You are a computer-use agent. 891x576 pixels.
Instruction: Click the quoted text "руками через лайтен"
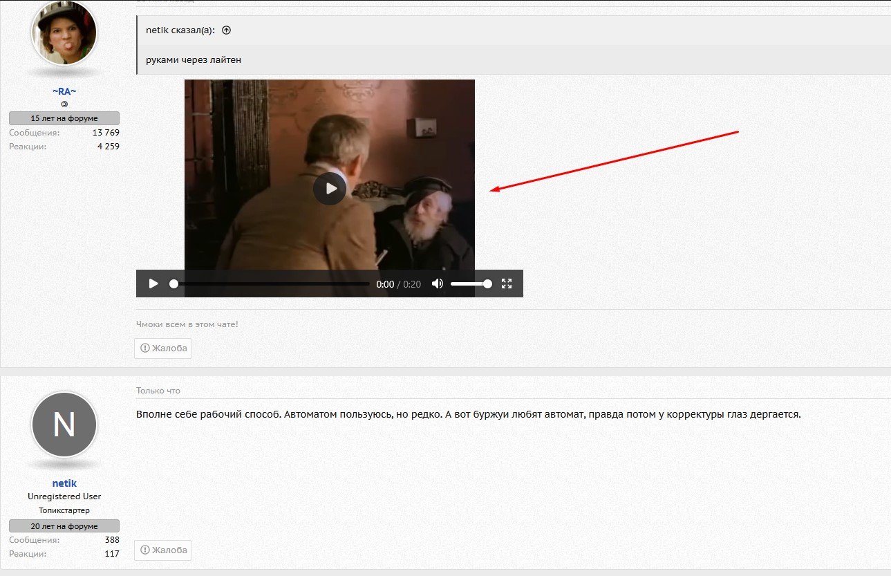click(x=194, y=60)
